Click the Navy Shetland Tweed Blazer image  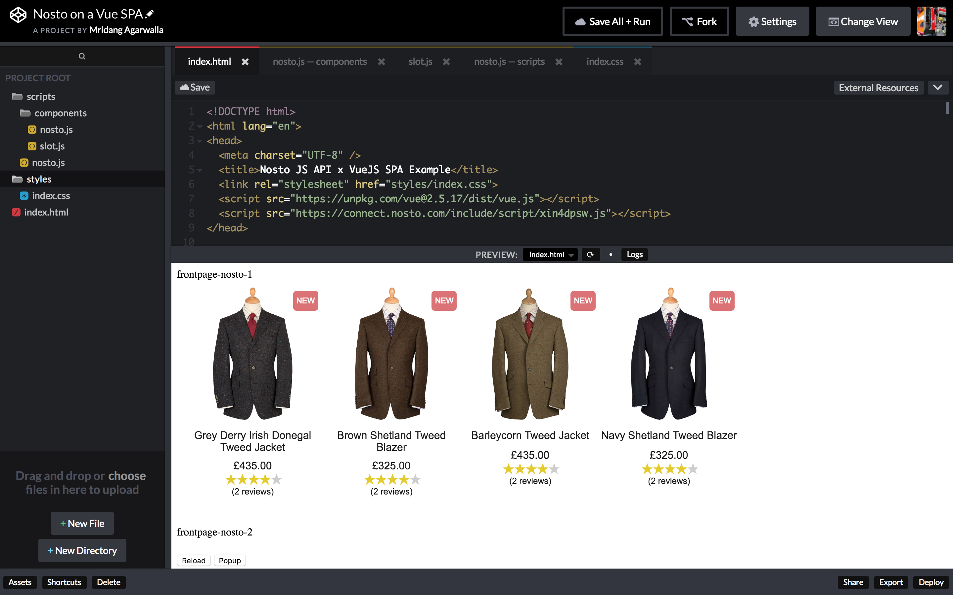669,354
